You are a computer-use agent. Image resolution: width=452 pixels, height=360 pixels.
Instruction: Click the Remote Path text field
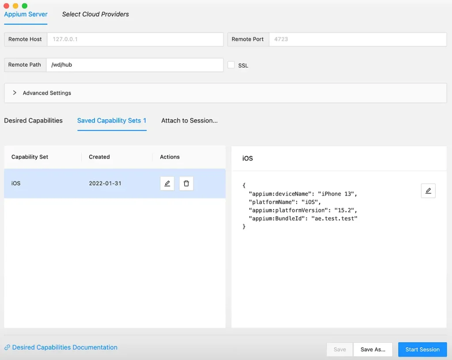coord(135,65)
